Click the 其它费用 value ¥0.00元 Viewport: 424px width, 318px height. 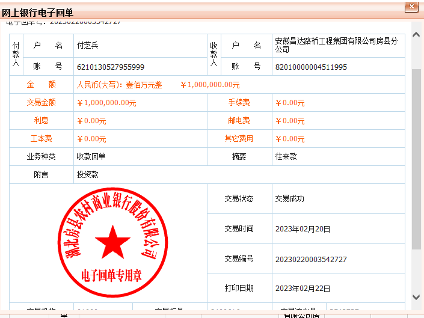tap(290, 139)
